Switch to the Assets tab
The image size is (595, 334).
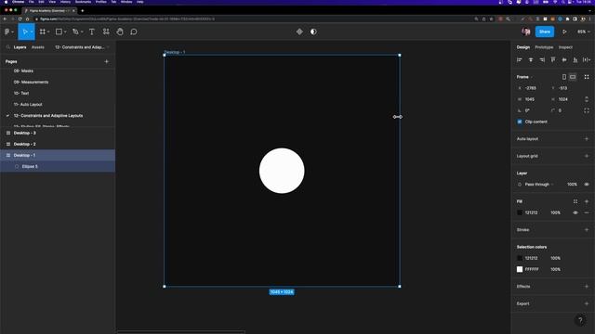[38, 47]
